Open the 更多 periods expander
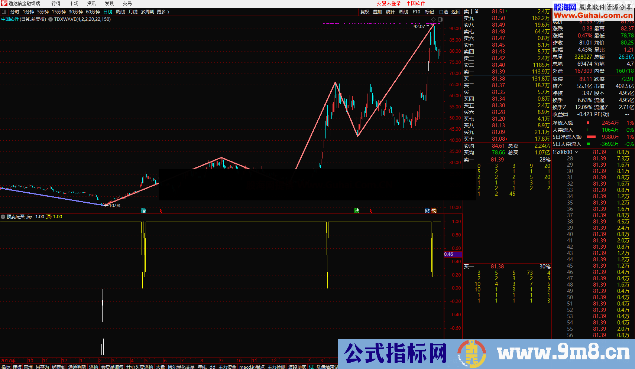 click(x=163, y=12)
